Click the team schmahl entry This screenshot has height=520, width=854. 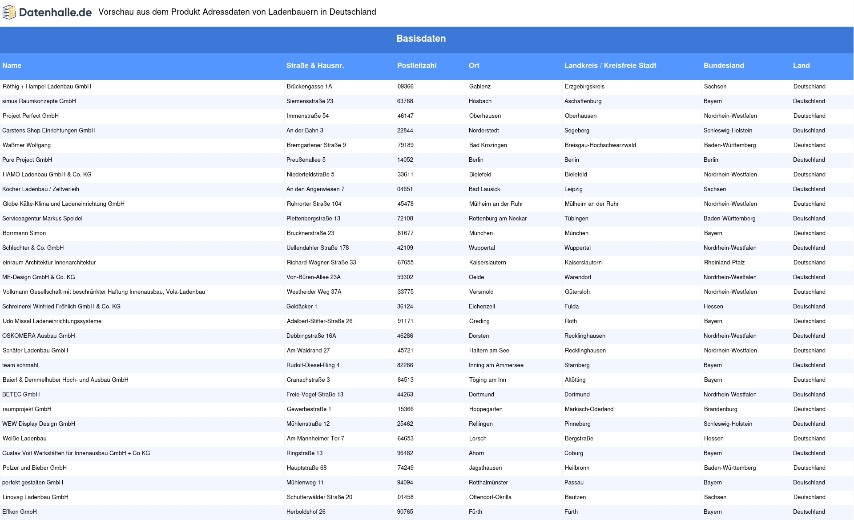tap(20, 365)
